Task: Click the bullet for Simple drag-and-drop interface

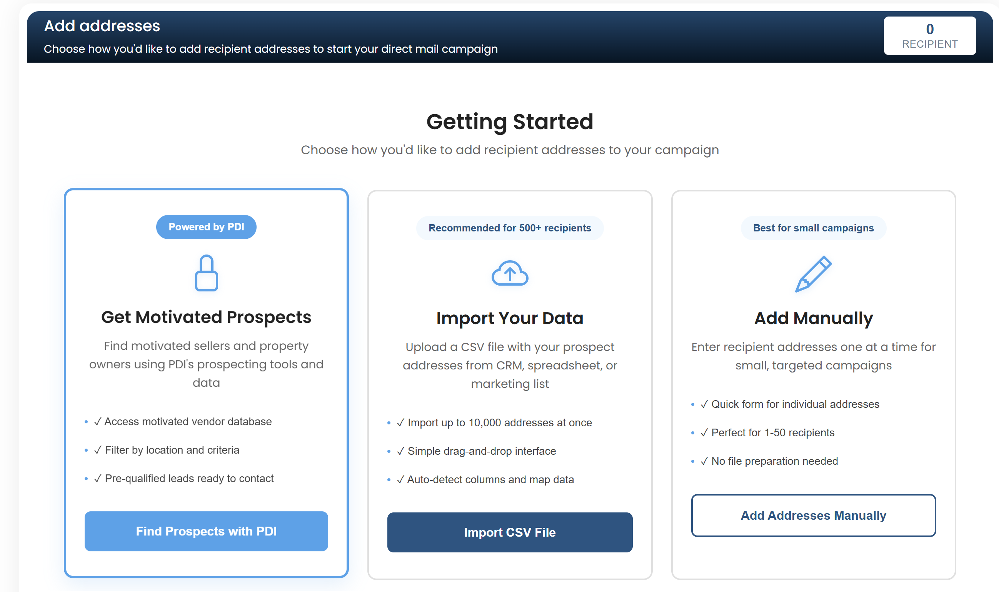Action: point(389,451)
